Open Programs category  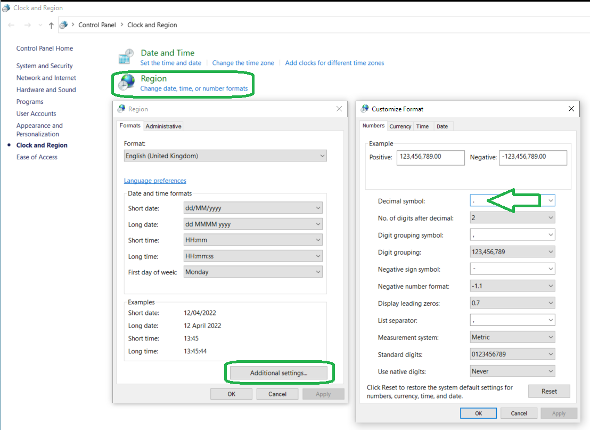[x=30, y=102]
